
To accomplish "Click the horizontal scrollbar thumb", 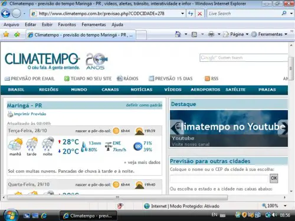I will [x=117, y=197].
